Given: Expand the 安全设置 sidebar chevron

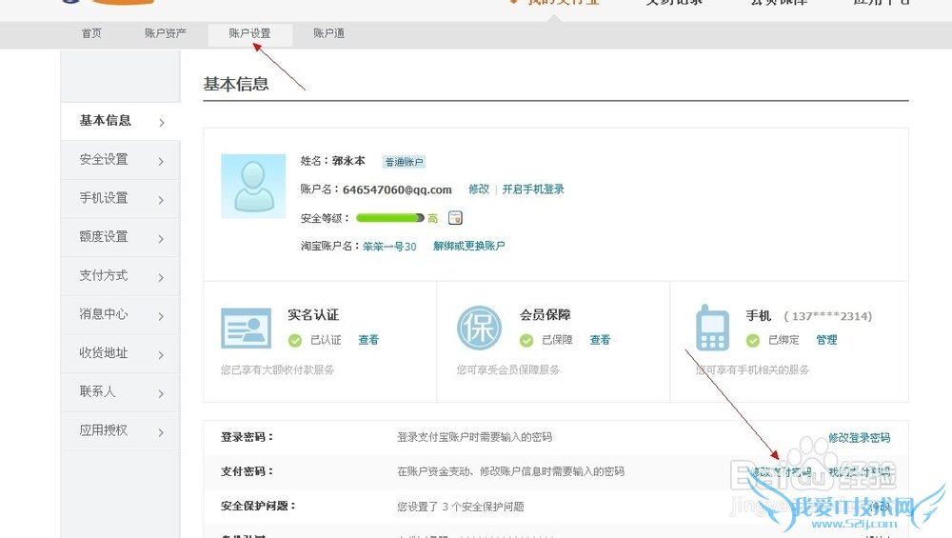Looking at the screenshot, I should pos(161,162).
